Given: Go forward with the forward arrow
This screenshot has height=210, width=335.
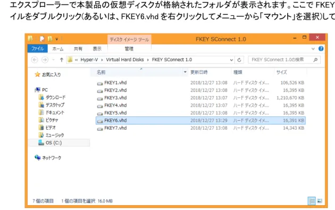Looking at the screenshot, I should pos(45,60).
